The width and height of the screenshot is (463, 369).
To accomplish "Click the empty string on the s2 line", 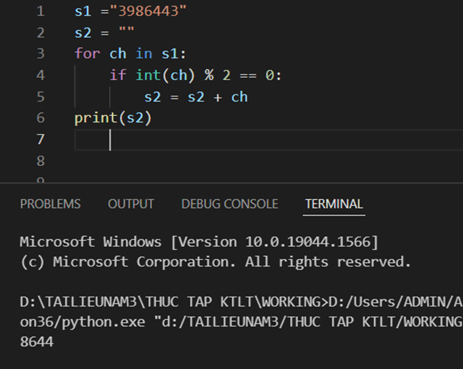I will click(126, 33).
